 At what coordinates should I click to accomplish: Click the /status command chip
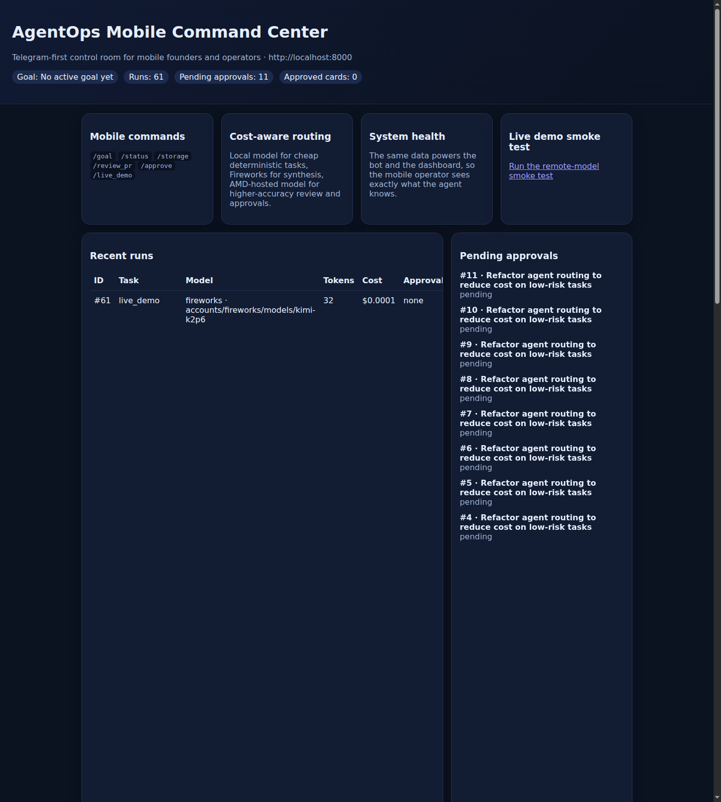(135, 156)
